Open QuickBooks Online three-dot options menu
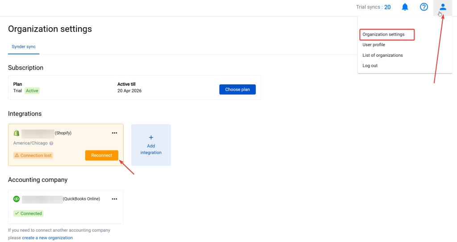Screen dimensions: 457x242 (x=114, y=199)
